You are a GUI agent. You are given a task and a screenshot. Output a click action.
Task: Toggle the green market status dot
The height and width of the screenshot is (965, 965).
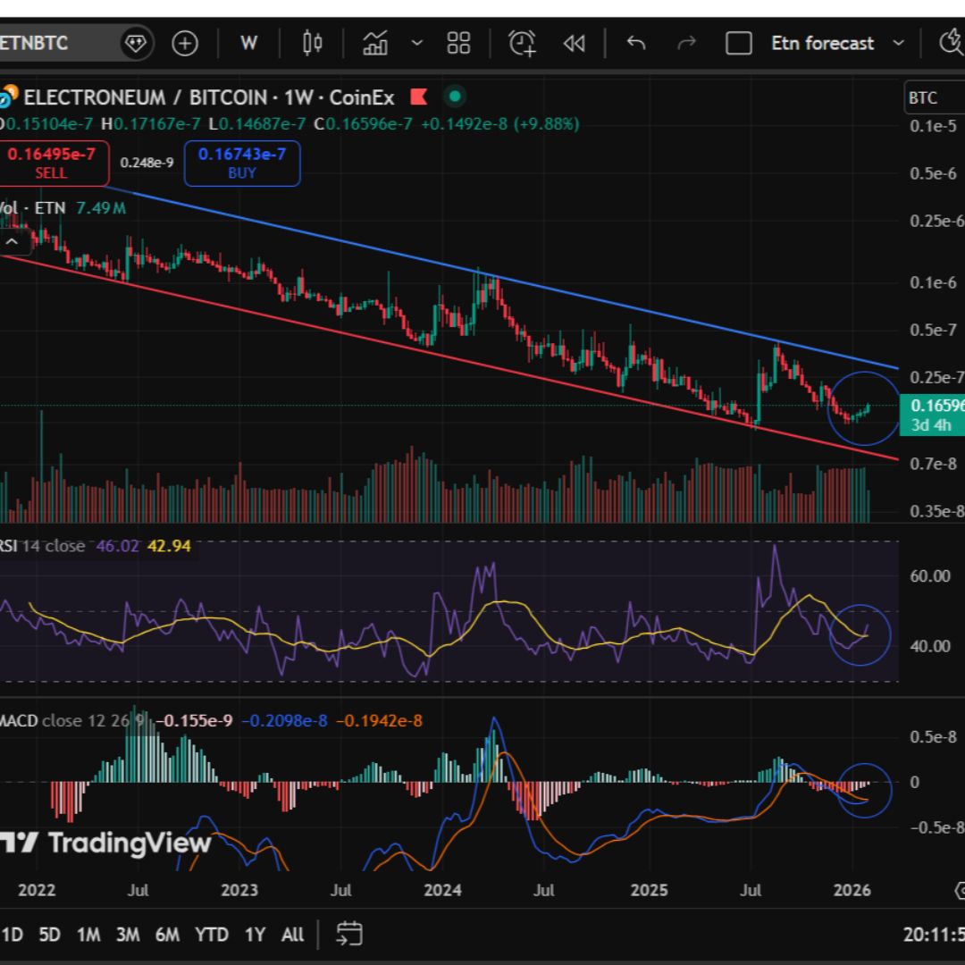pyautogui.click(x=455, y=96)
